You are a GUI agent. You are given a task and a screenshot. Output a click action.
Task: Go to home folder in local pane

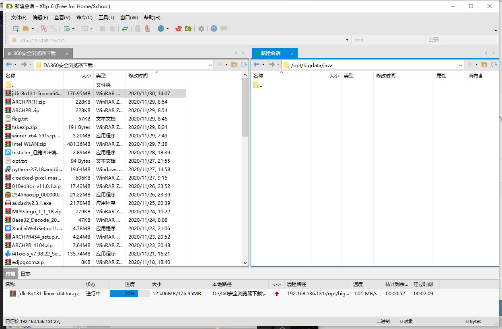pyautogui.click(x=234, y=65)
